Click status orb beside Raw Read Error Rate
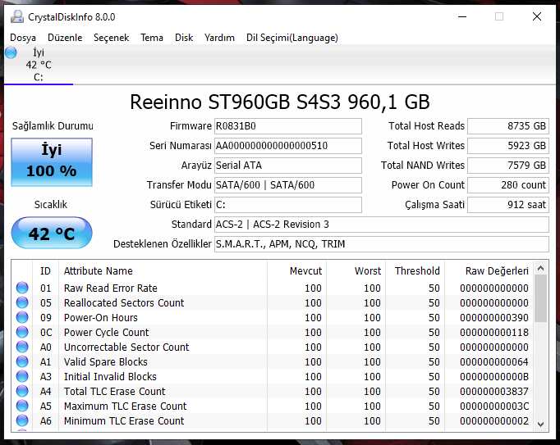 click(x=22, y=288)
